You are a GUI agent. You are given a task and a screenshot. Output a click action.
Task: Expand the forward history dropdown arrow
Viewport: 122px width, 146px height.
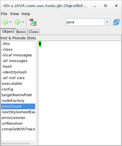coord(23,22)
